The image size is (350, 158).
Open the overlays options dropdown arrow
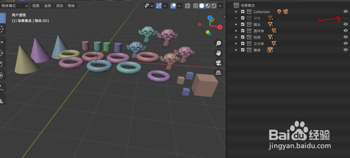point(179,6)
